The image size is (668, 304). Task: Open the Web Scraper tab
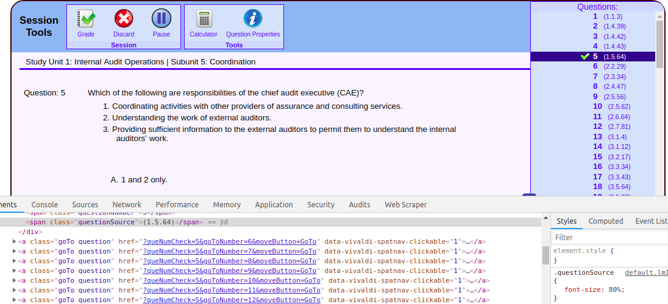coord(405,205)
